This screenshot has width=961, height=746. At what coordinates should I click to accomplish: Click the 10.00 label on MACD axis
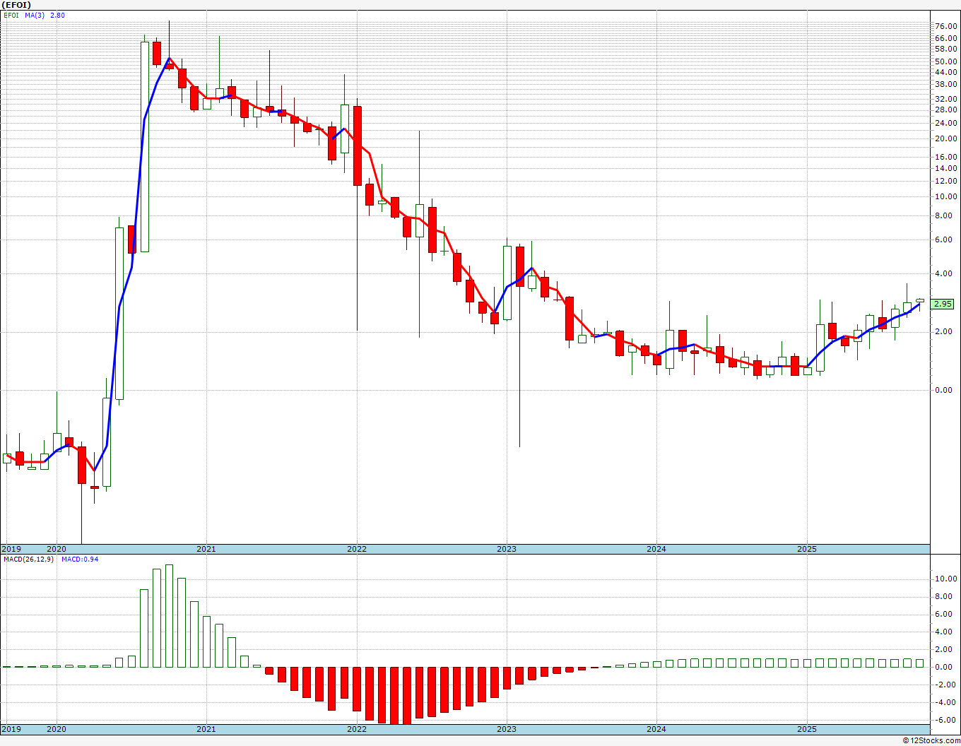pyautogui.click(x=945, y=579)
